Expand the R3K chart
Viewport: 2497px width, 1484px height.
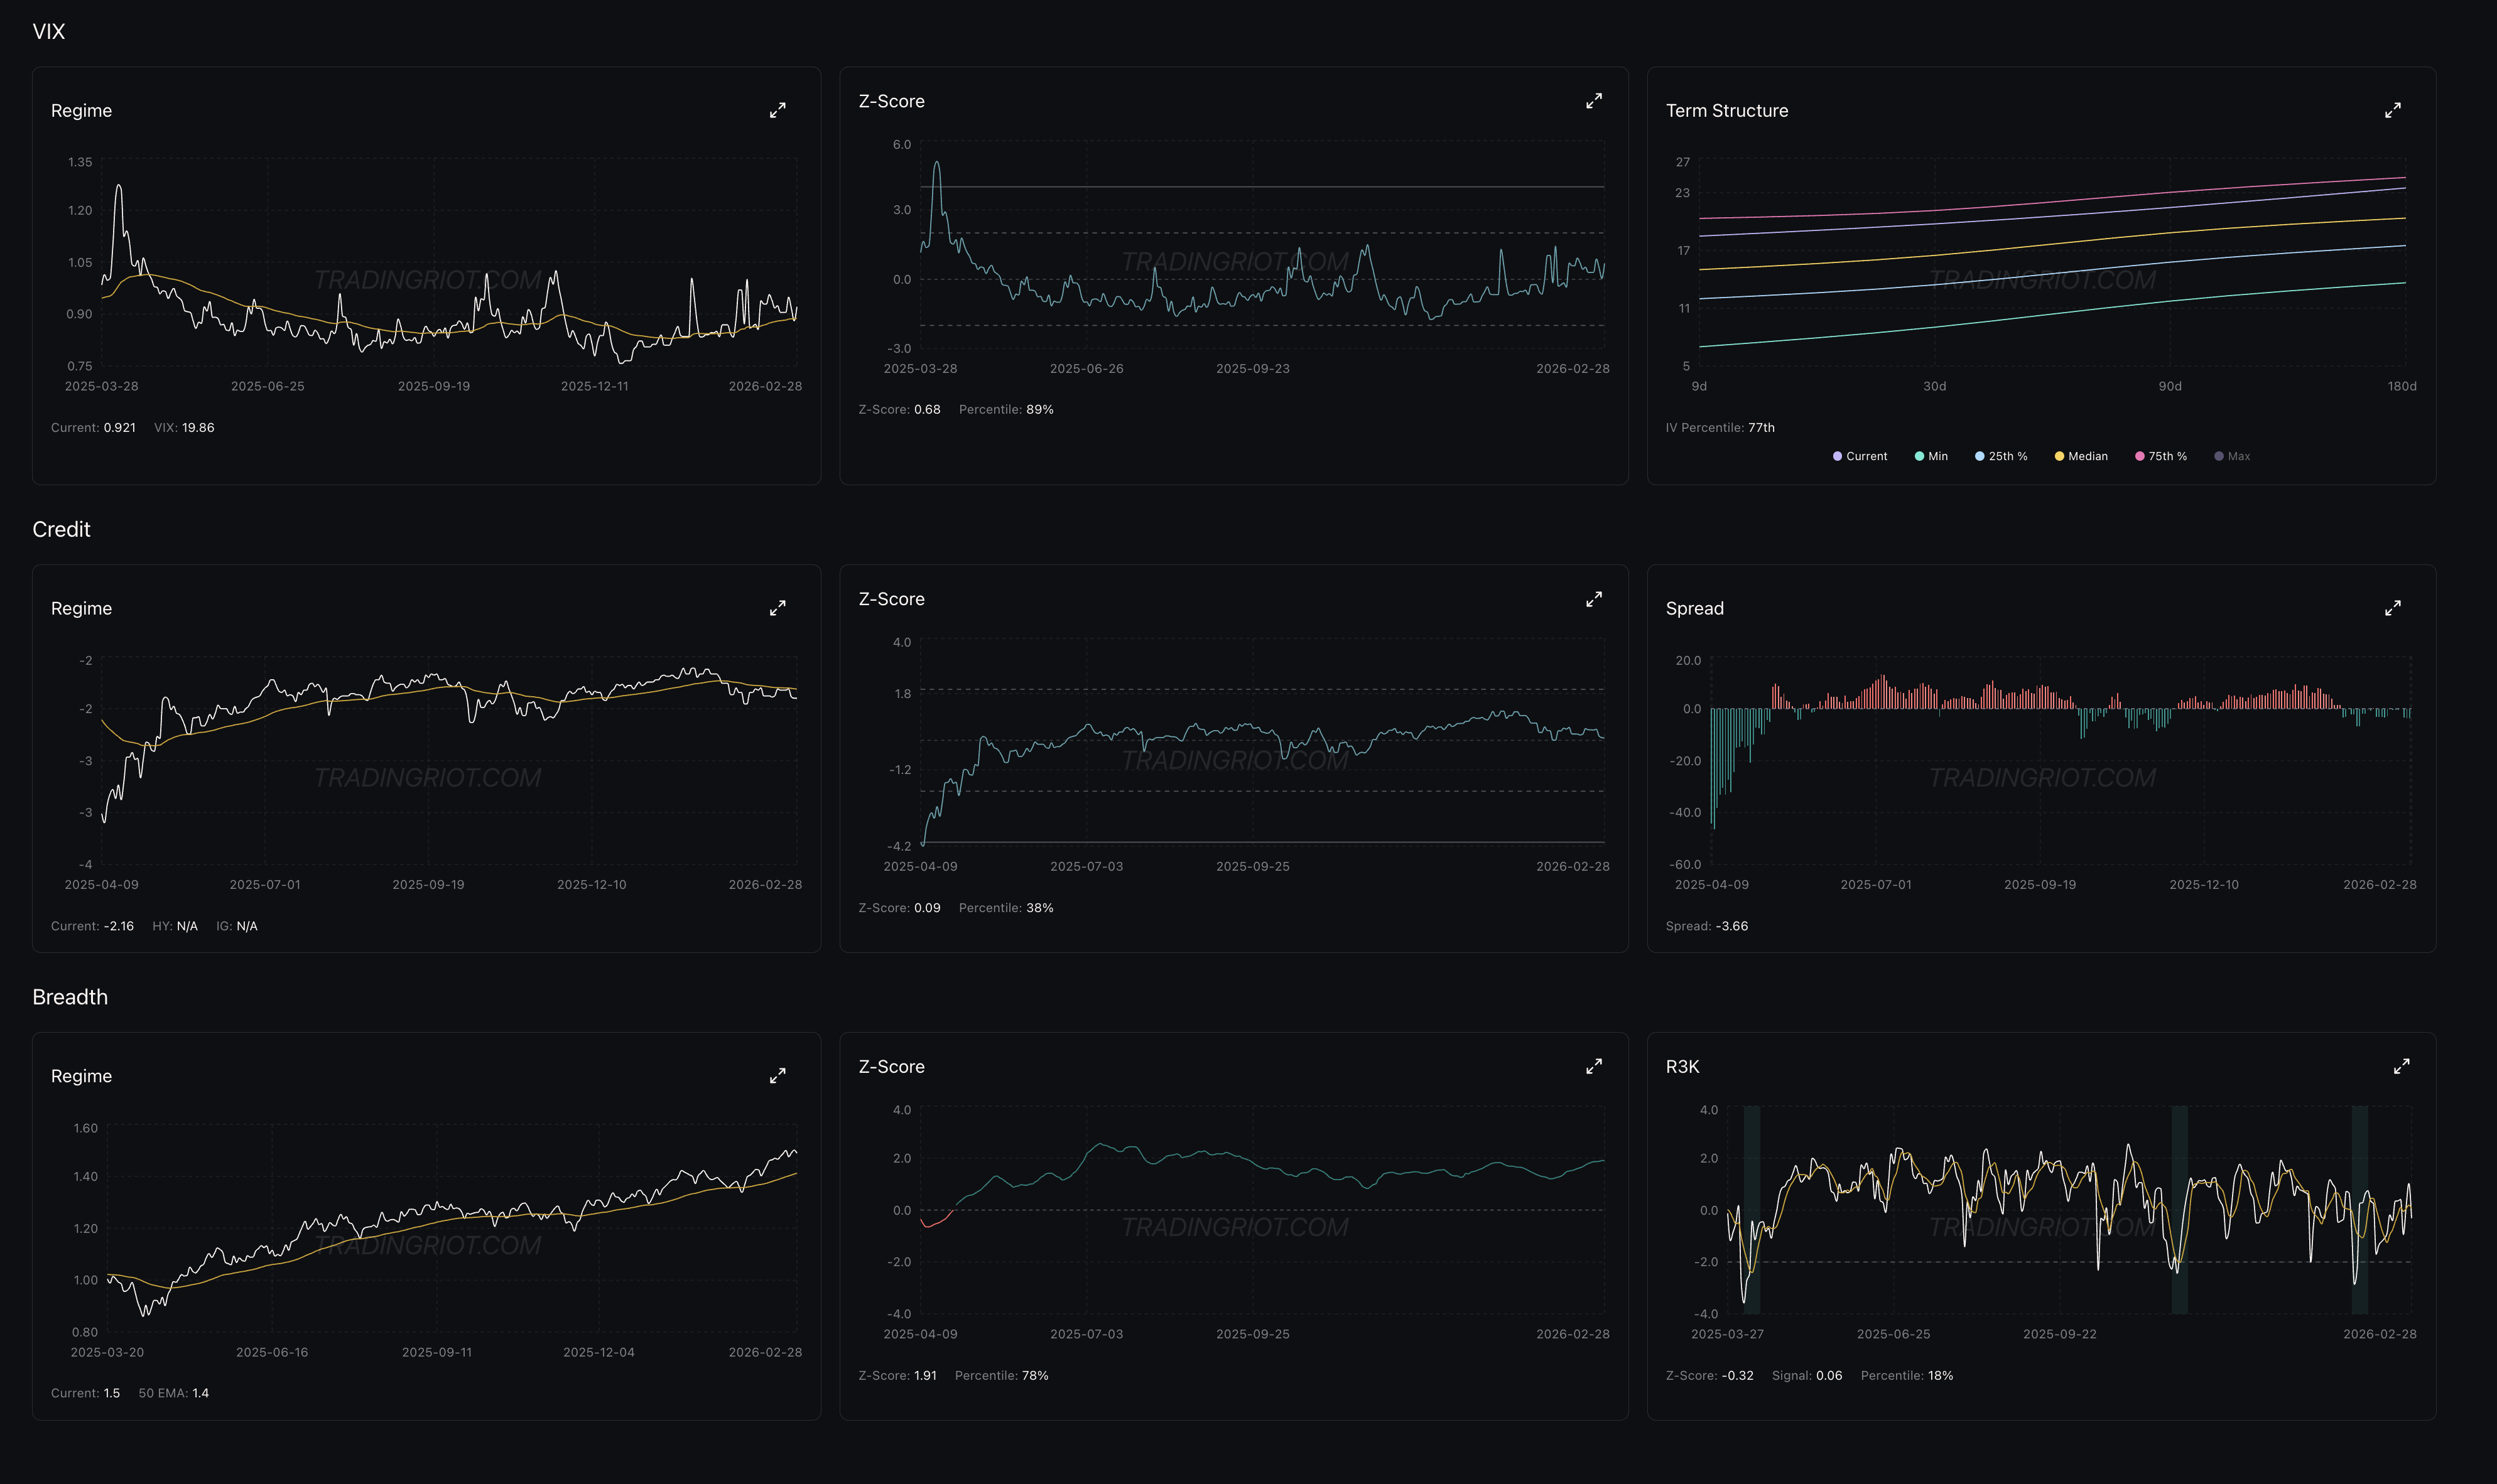[x=2401, y=1067]
